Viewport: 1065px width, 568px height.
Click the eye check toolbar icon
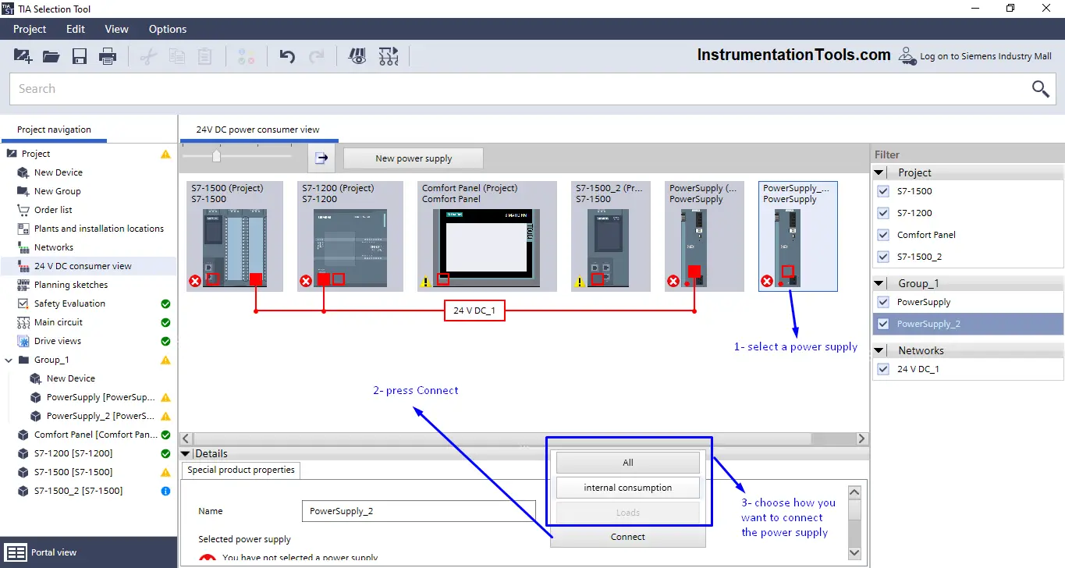point(357,56)
